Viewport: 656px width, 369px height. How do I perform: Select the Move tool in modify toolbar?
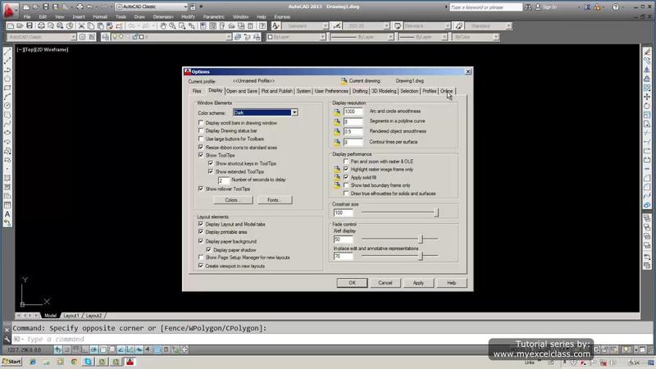point(647,97)
